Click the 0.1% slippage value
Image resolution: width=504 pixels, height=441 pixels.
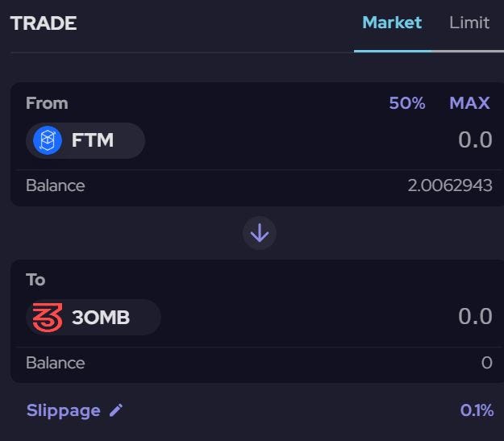click(x=477, y=410)
